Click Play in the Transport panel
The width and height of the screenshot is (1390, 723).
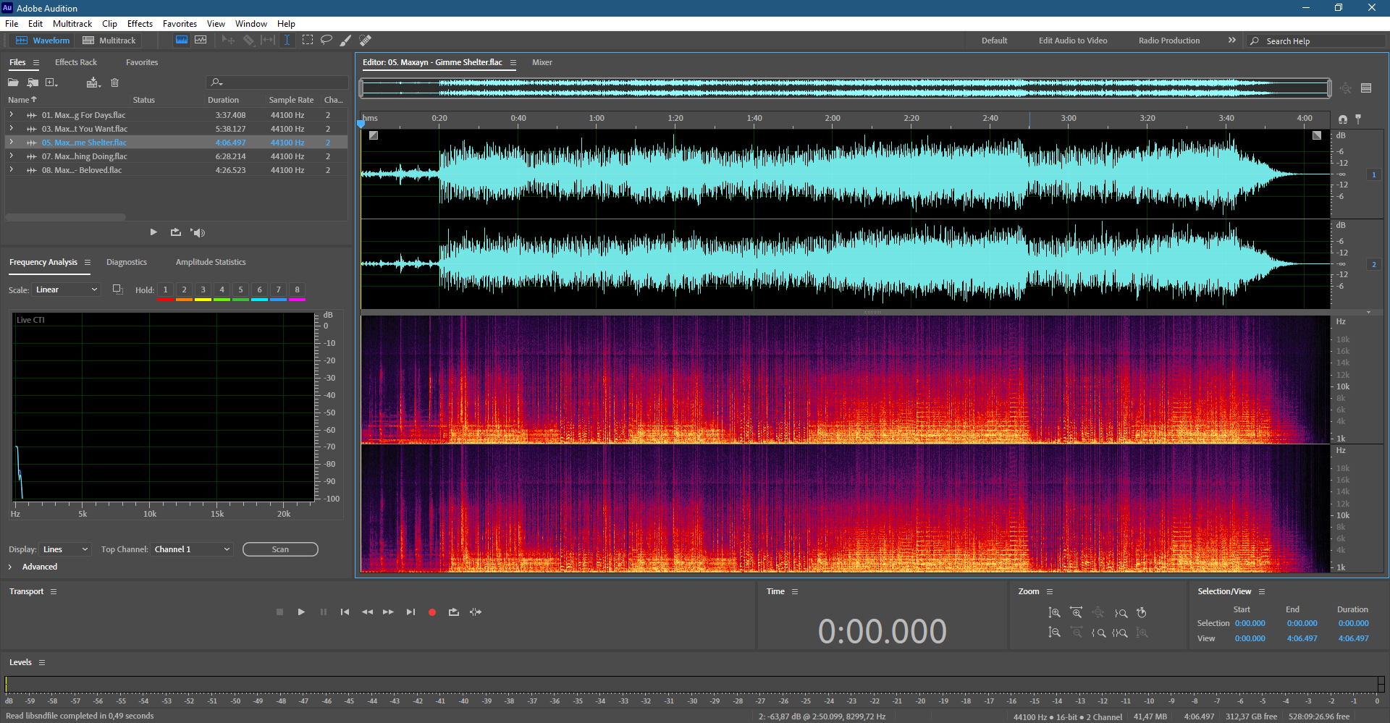(x=301, y=612)
